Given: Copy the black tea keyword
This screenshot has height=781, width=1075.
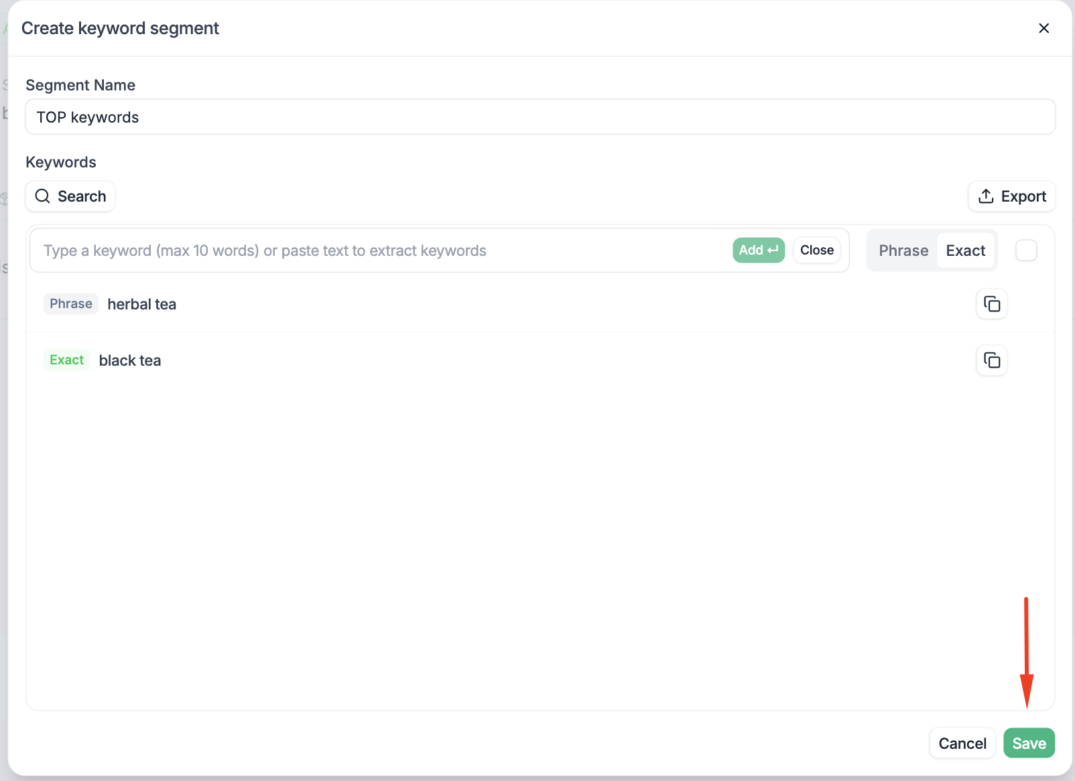Looking at the screenshot, I should [x=991, y=360].
